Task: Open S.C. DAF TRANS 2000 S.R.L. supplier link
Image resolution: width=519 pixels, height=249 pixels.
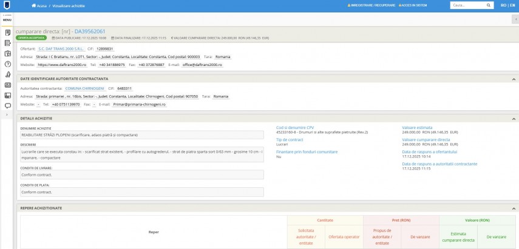Action: point(59,48)
